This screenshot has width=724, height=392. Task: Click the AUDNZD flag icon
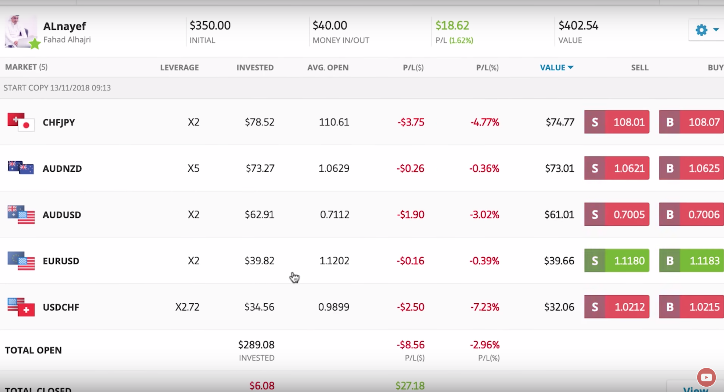tap(20, 168)
